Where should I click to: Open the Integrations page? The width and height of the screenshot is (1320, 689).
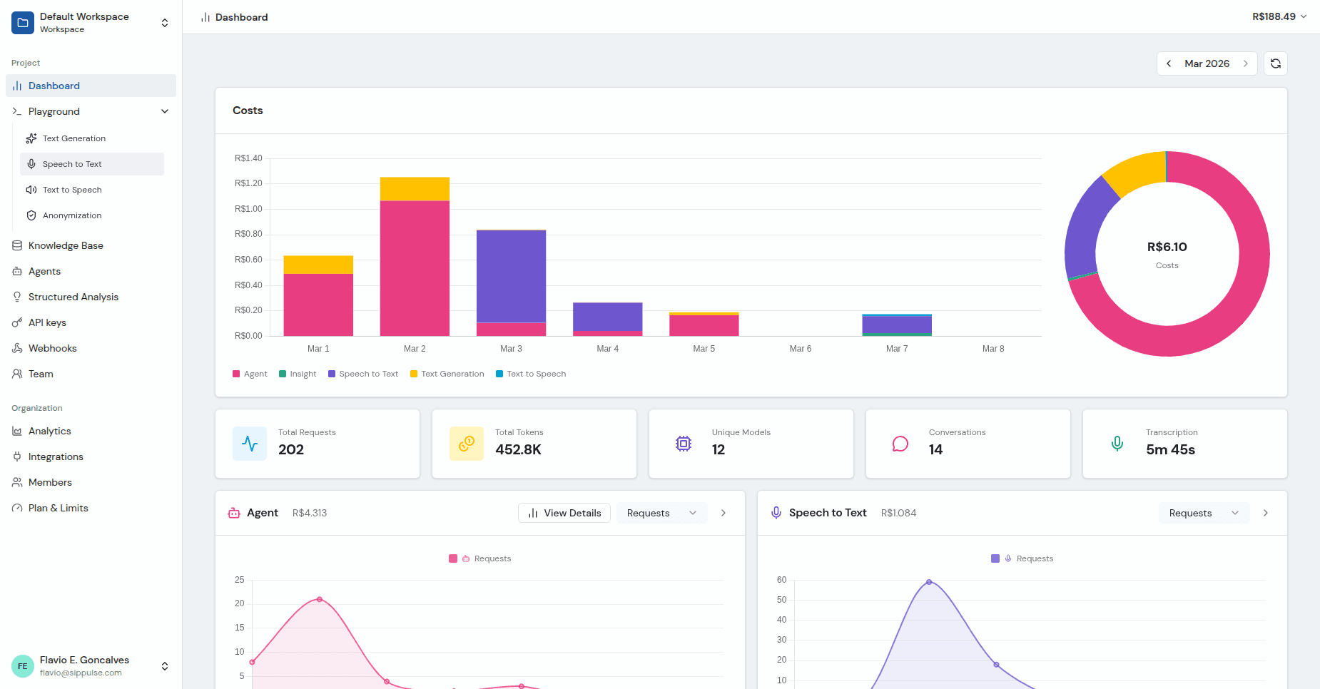pos(91,456)
